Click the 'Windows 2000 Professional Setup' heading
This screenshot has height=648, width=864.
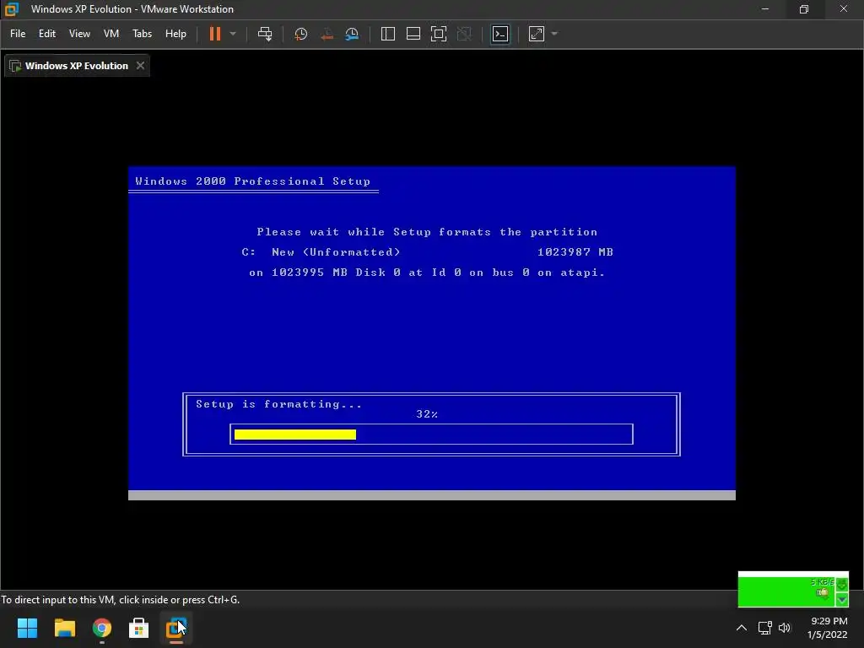coord(253,181)
